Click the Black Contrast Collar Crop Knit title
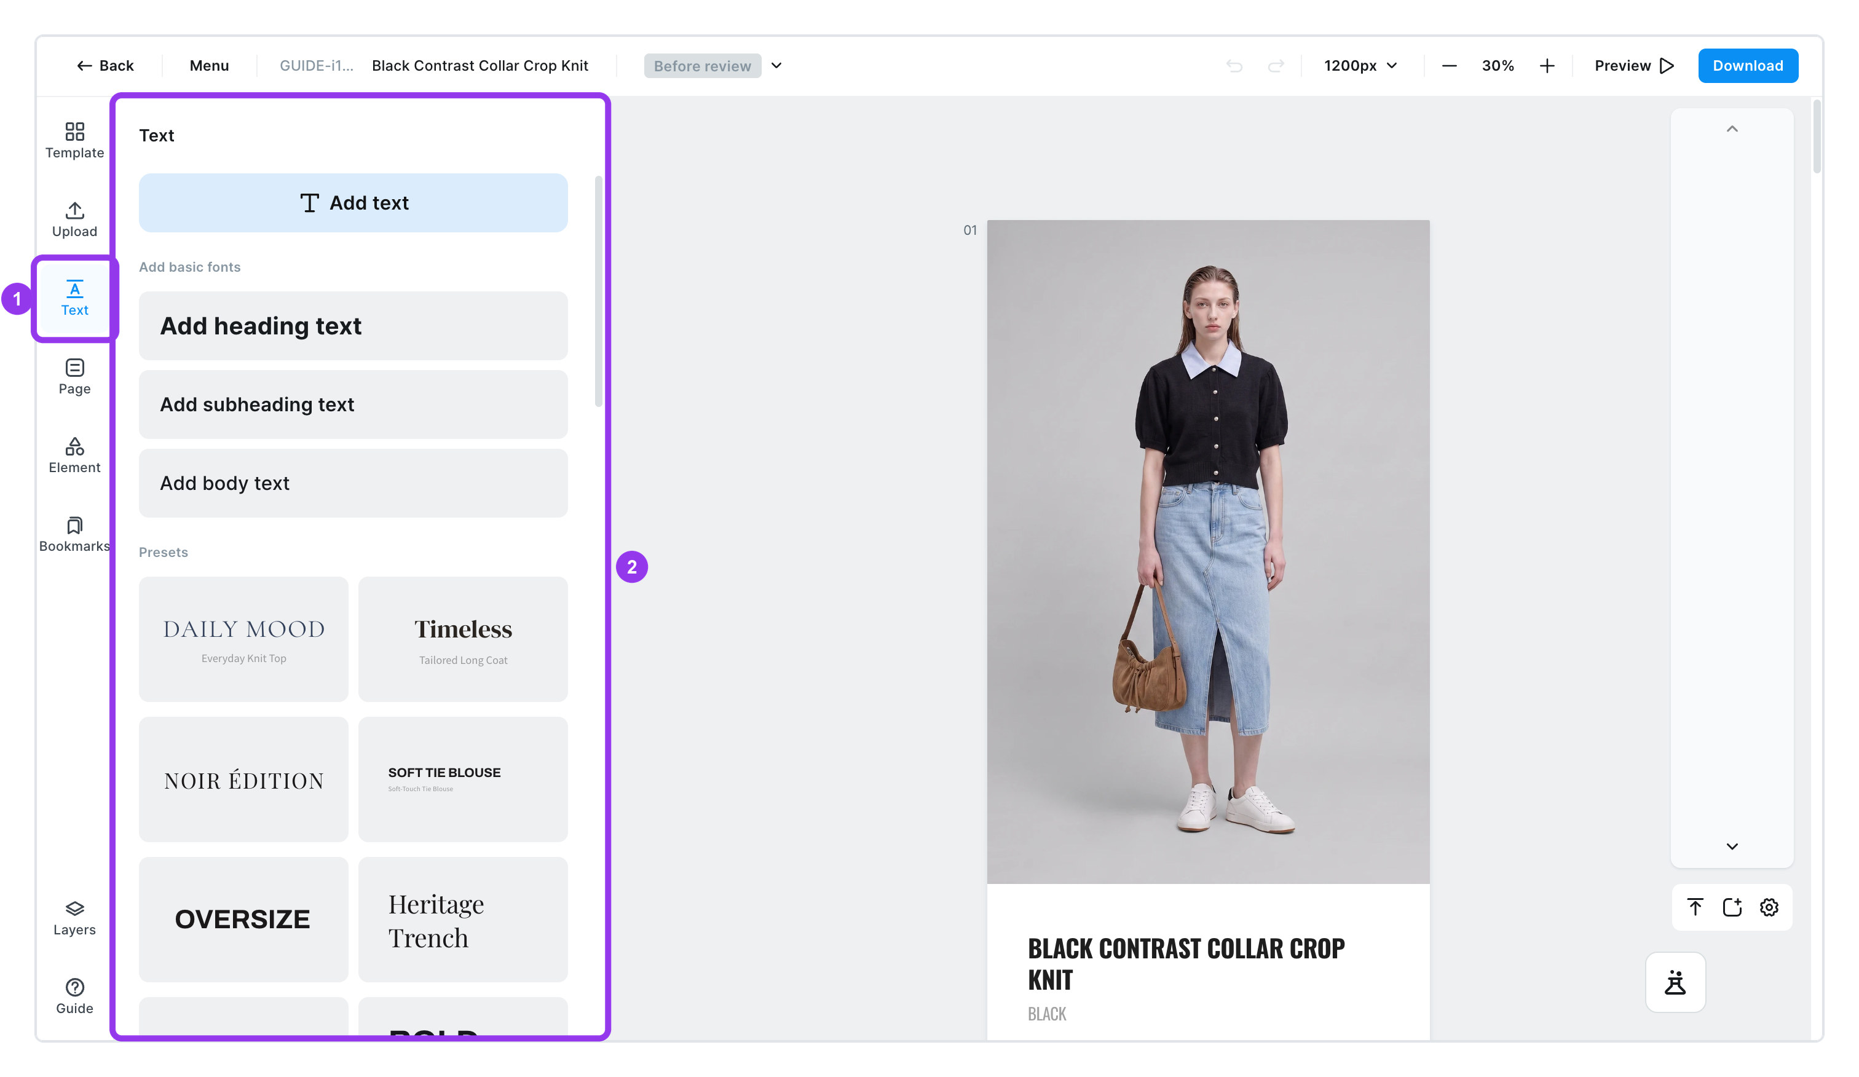Viewport: 1859px width, 1077px height. tap(480, 66)
